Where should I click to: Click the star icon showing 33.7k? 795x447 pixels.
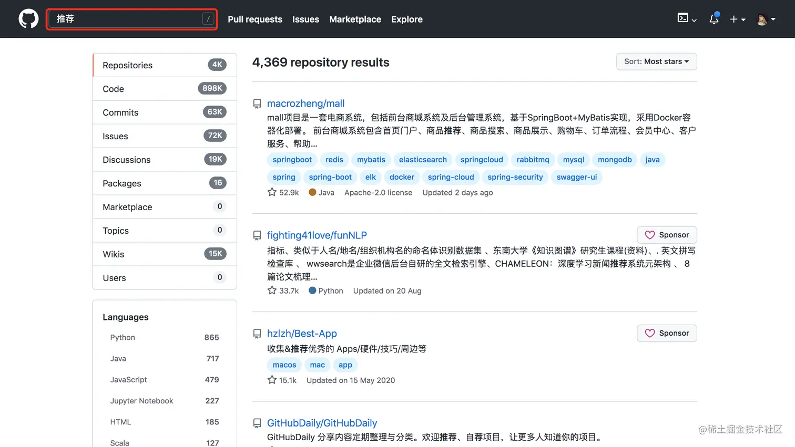tap(272, 290)
